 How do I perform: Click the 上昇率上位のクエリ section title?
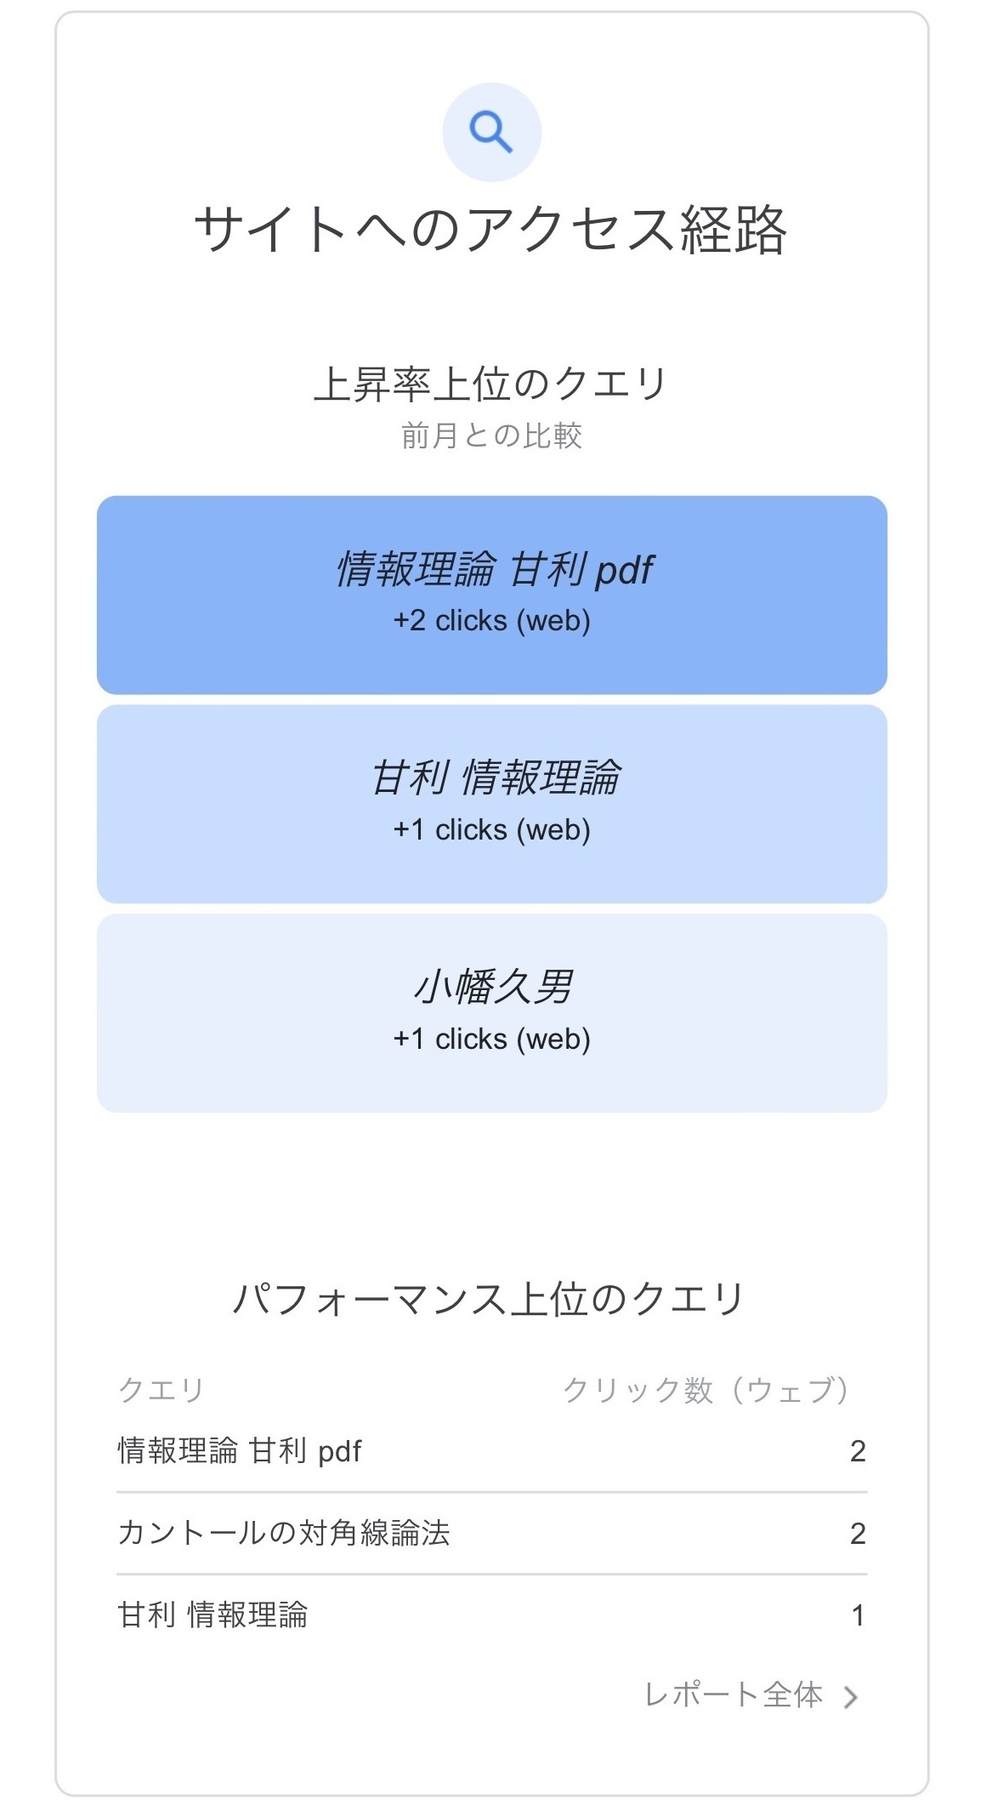pyautogui.click(x=491, y=384)
